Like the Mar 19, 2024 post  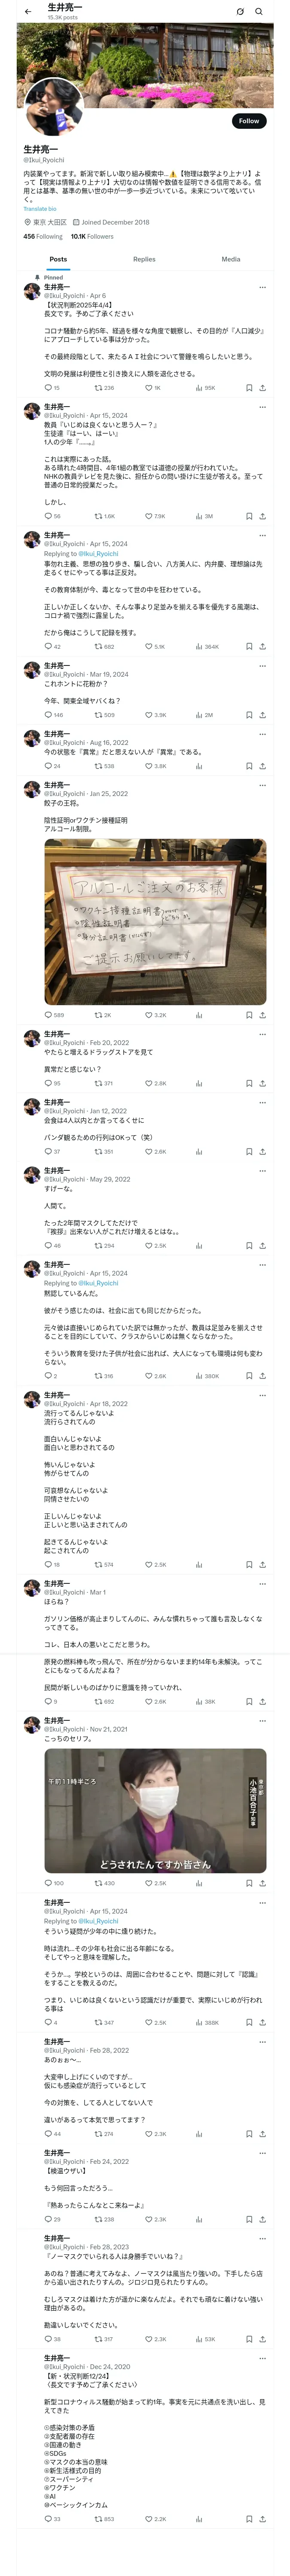[x=149, y=715]
